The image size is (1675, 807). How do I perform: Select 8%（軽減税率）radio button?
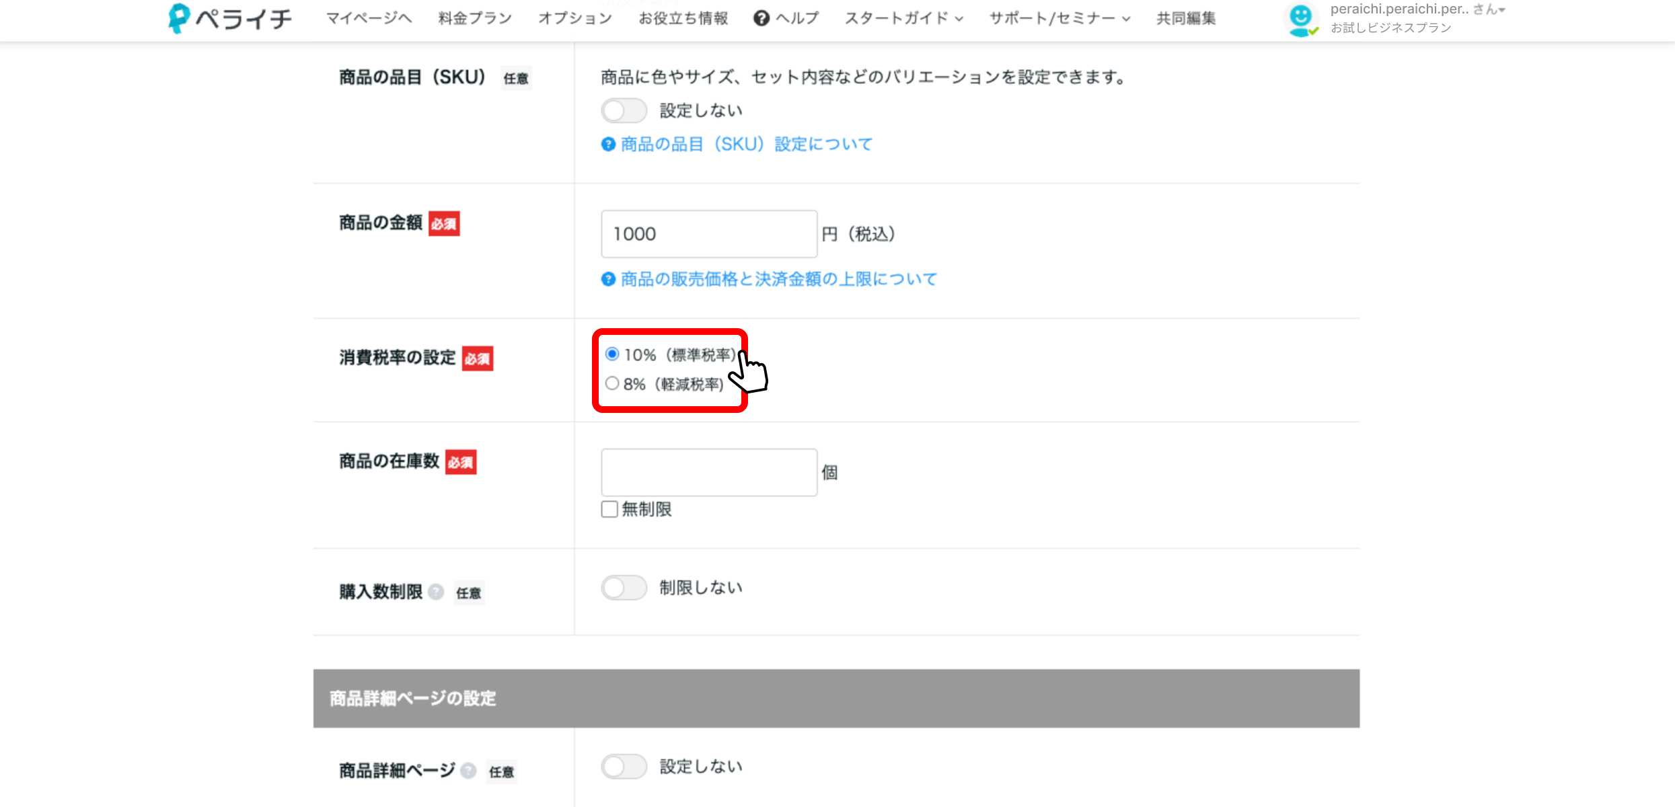tap(611, 383)
